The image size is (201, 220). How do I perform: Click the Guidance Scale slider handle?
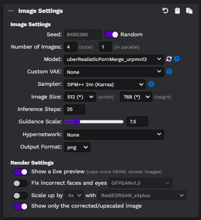click(77, 122)
